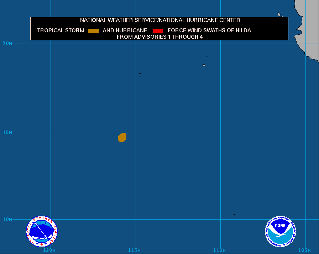Click the 20N latitude label
The image size is (319, 254).
(7, 43)
